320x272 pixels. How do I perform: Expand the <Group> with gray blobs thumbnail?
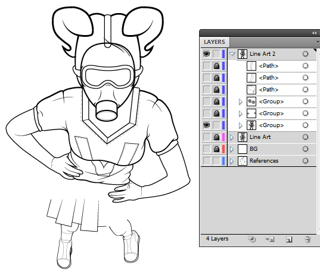coord(241,102)
